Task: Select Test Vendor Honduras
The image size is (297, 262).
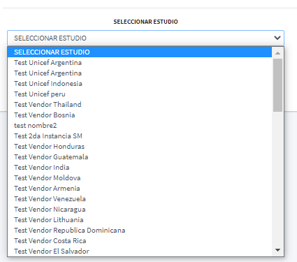Action: tap(140, 147)
